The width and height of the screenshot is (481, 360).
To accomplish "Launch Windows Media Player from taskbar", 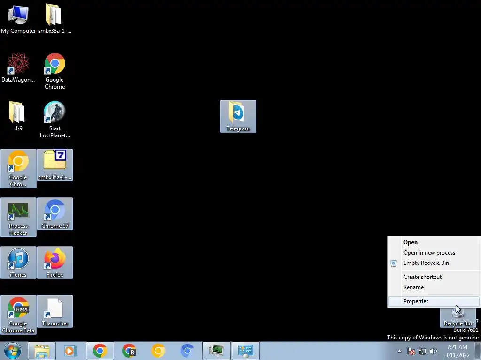I will [x=70, y=351].
